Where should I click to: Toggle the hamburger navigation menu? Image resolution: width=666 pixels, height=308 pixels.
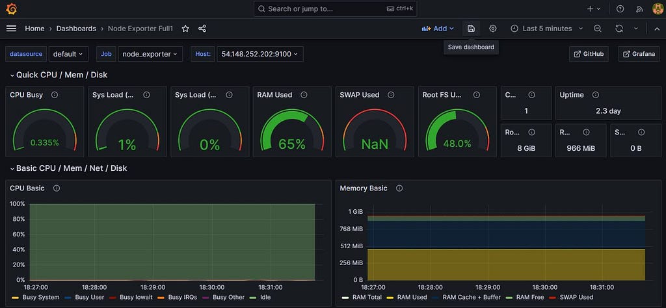pyautogui.click(x=12, y=29)
